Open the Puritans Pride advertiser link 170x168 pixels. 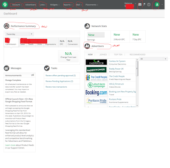pyautogui.click(x=115, y=99)
